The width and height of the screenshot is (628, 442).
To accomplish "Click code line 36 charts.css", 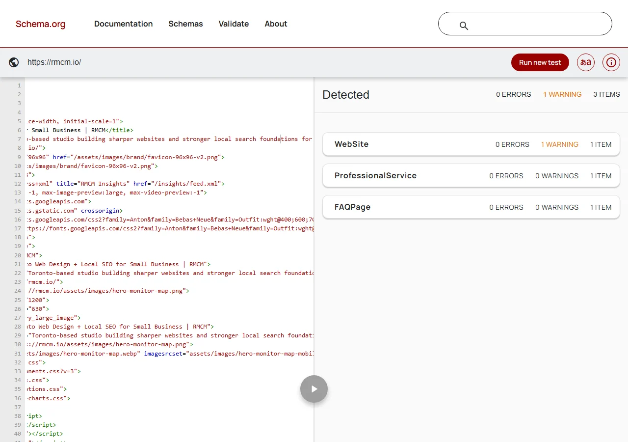I will pyautogui.click(x=48, y=398).
